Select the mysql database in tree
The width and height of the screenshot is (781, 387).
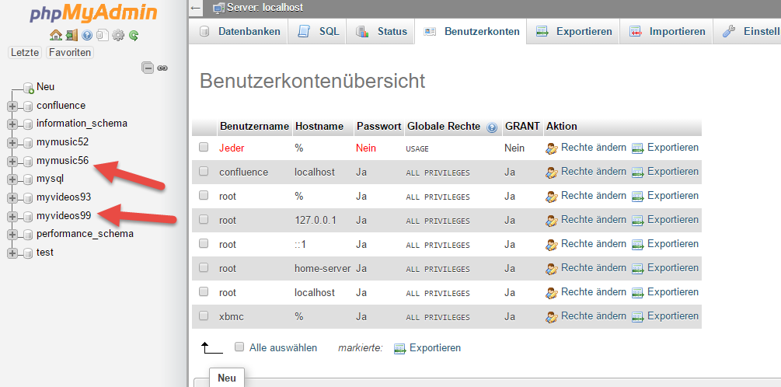pyautogui.click(x=50, y=178)
